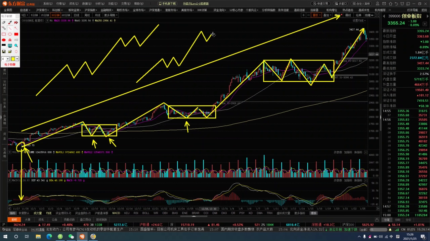The width and height of the screenshot is (430, 241).
Task: Click the 多窗口 button
Action: coord(342,3)
